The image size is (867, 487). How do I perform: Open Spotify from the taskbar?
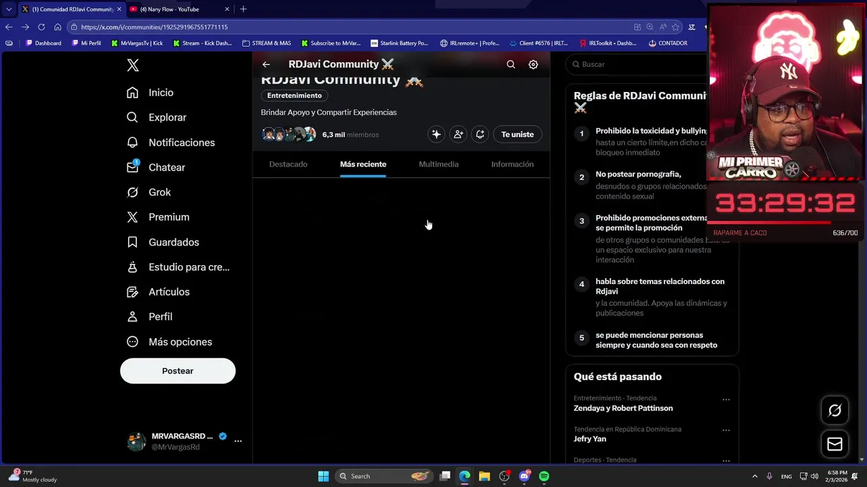coord(544,476)
